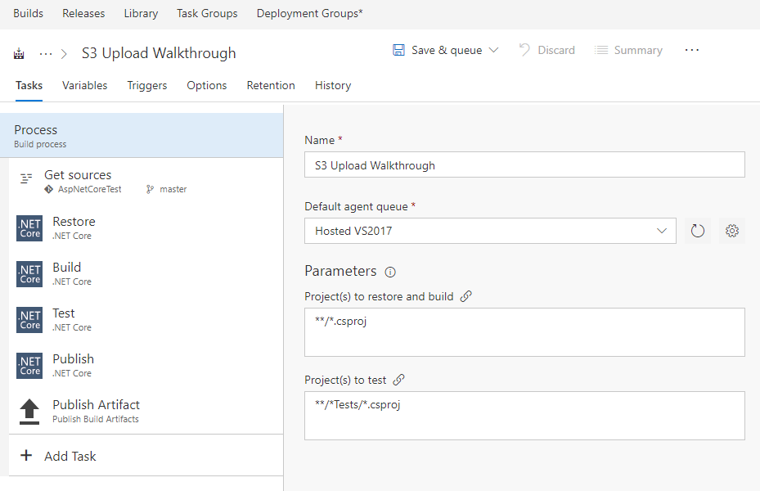Click the Project(s) to restore and build field

tap(524, 332)
